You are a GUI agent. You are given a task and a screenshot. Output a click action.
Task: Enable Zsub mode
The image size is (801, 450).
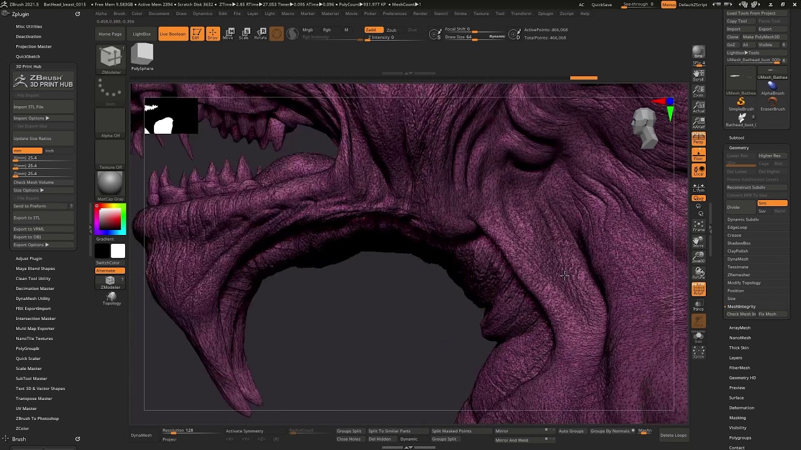click(391, 30)
